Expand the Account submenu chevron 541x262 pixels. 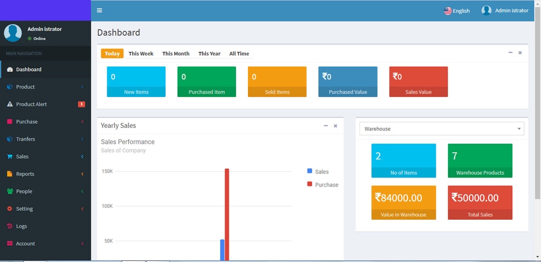[x=82, y=244]
